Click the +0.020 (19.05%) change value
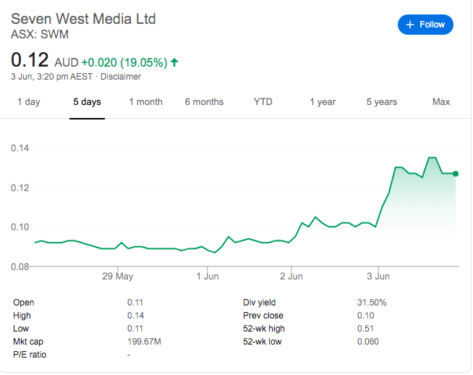Screen dimensions: 473x375 (x=124, y=62)
